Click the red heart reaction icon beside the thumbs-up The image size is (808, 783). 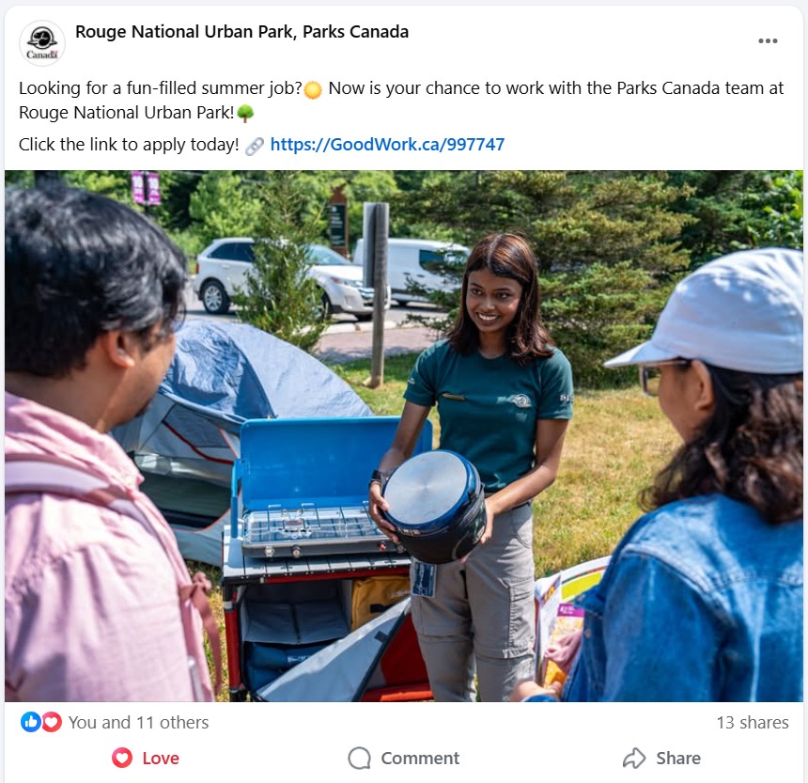coord(51,722)
